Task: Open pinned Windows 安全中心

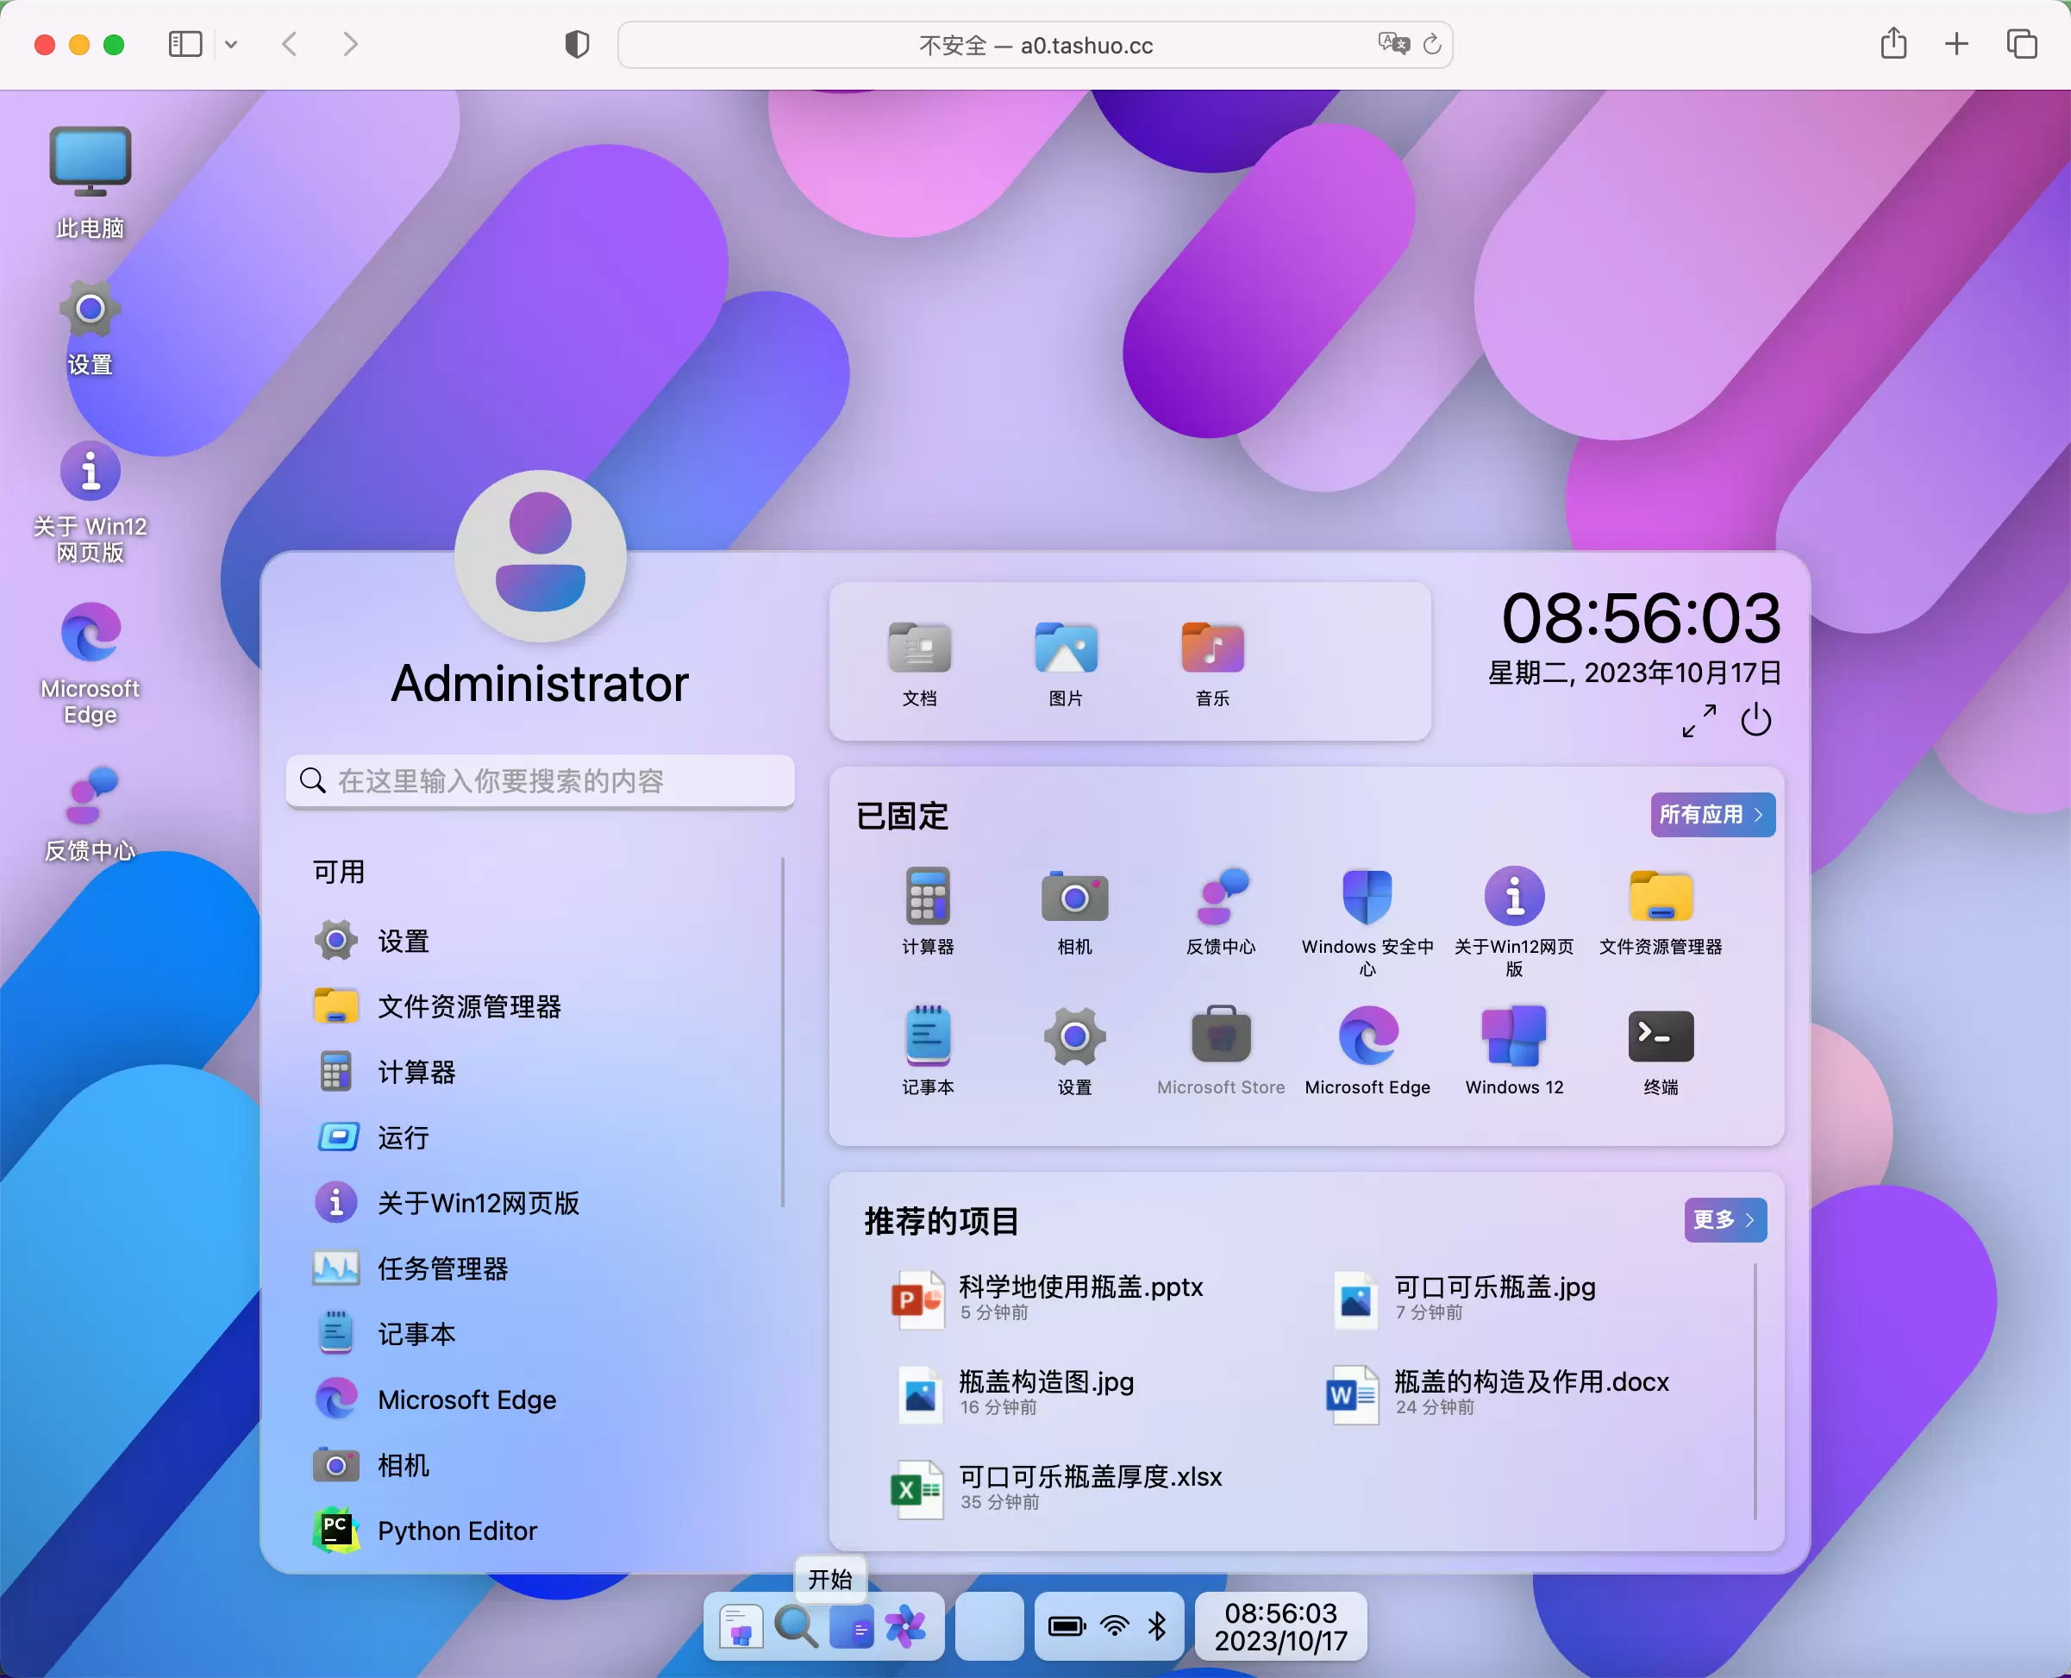Action: [x=1367, y=921]
